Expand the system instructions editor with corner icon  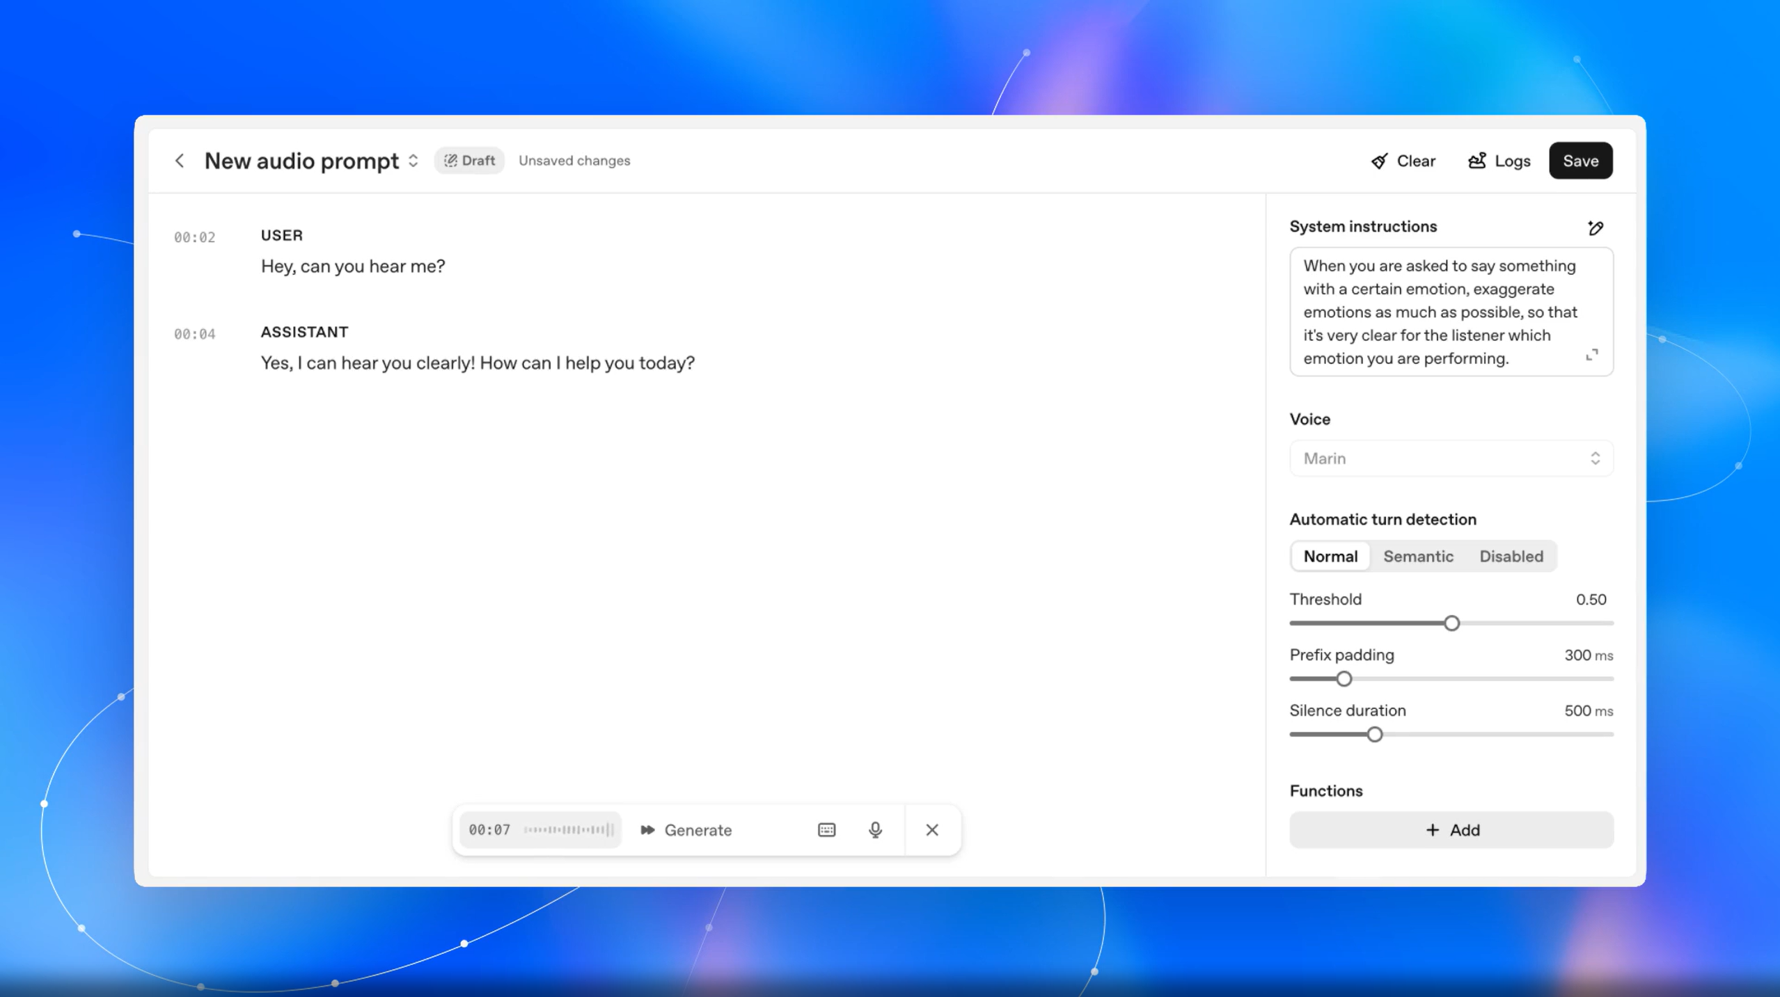point(1592,356)
